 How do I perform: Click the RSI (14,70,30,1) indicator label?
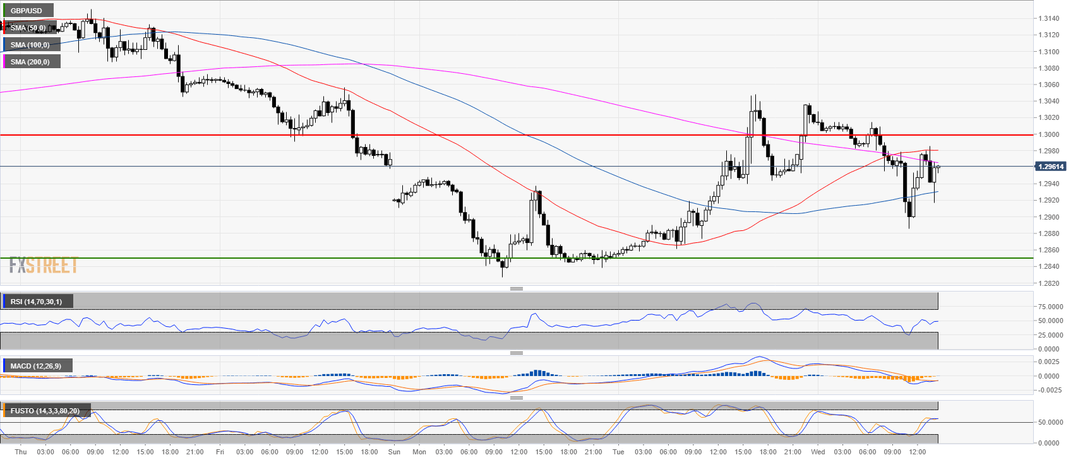pyautogui.click(x=36, y=302)
